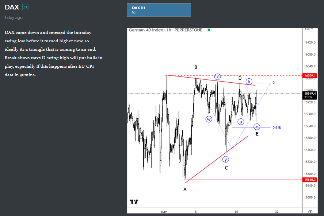Viewport: 324px width, 216px height.
Task: Click the circled x wave label
Action: point(217,77)
